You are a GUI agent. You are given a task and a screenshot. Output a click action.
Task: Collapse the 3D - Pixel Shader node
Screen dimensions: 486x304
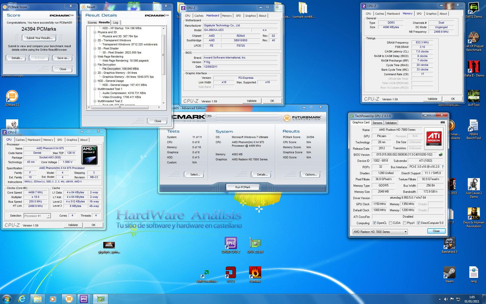95,48
